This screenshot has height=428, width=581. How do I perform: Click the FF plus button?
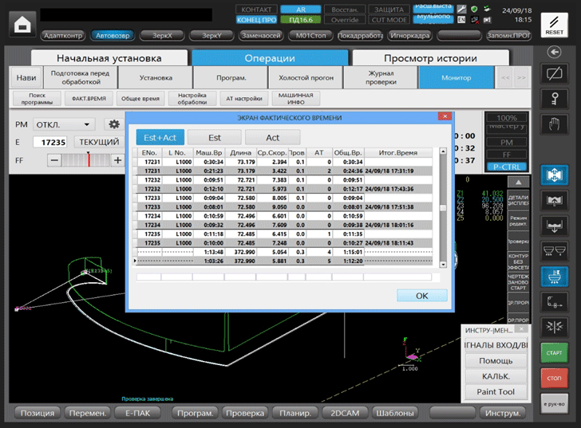click(118, 160)
